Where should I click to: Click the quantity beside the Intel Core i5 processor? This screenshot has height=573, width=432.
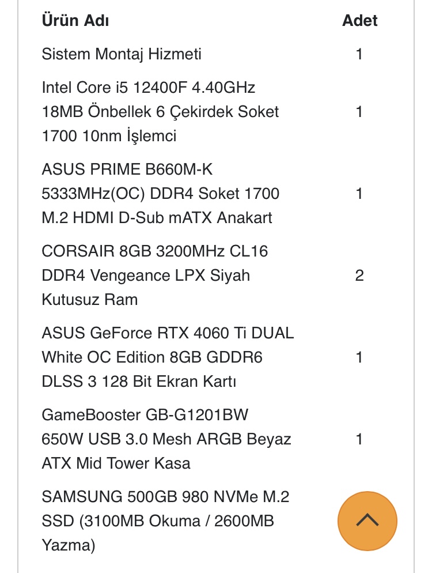(x=359, y=112)
